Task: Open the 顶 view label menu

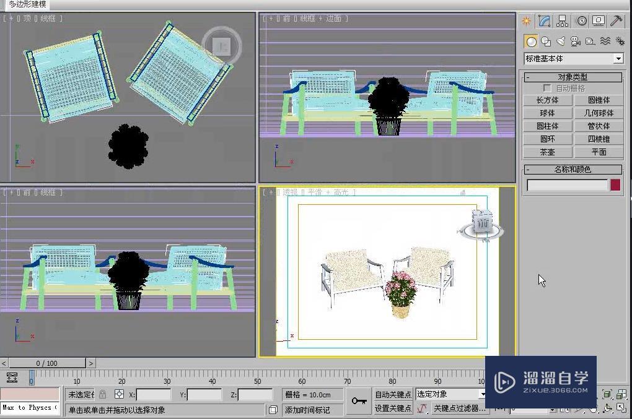Action: 27,18
